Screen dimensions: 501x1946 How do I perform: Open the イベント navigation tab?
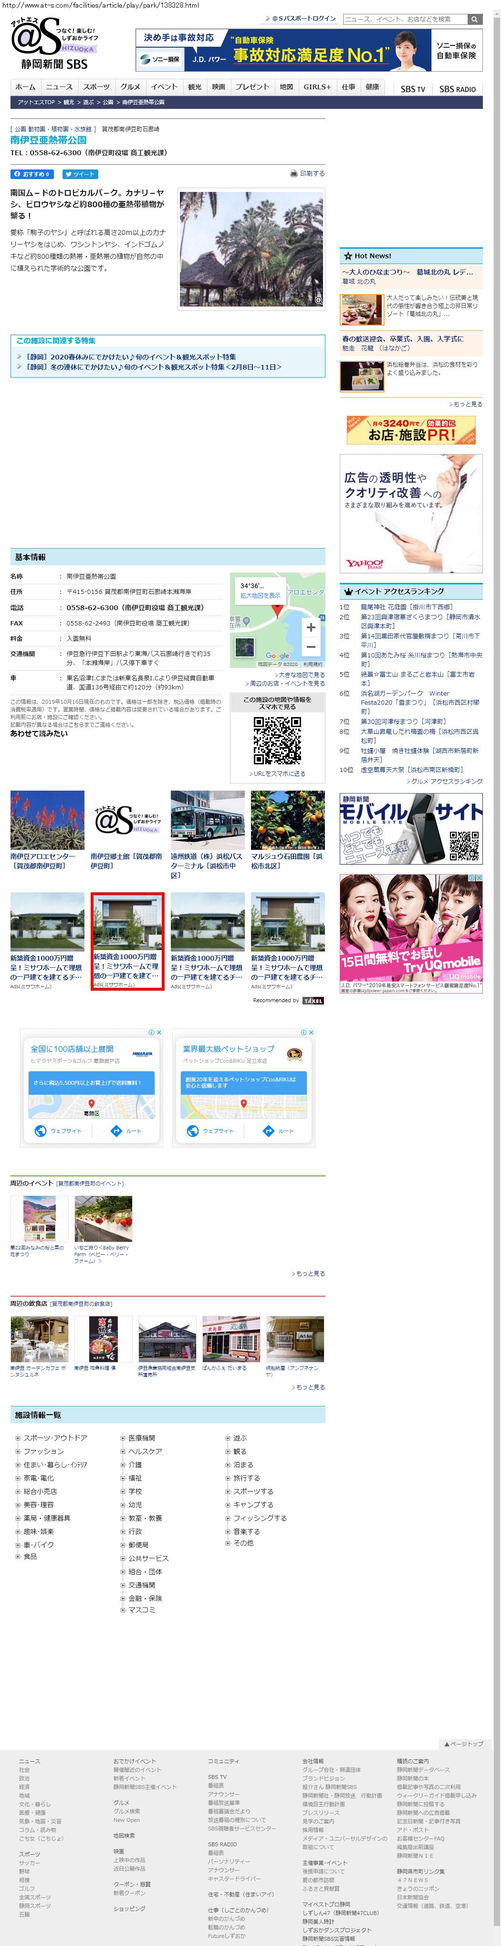point(164,87)
